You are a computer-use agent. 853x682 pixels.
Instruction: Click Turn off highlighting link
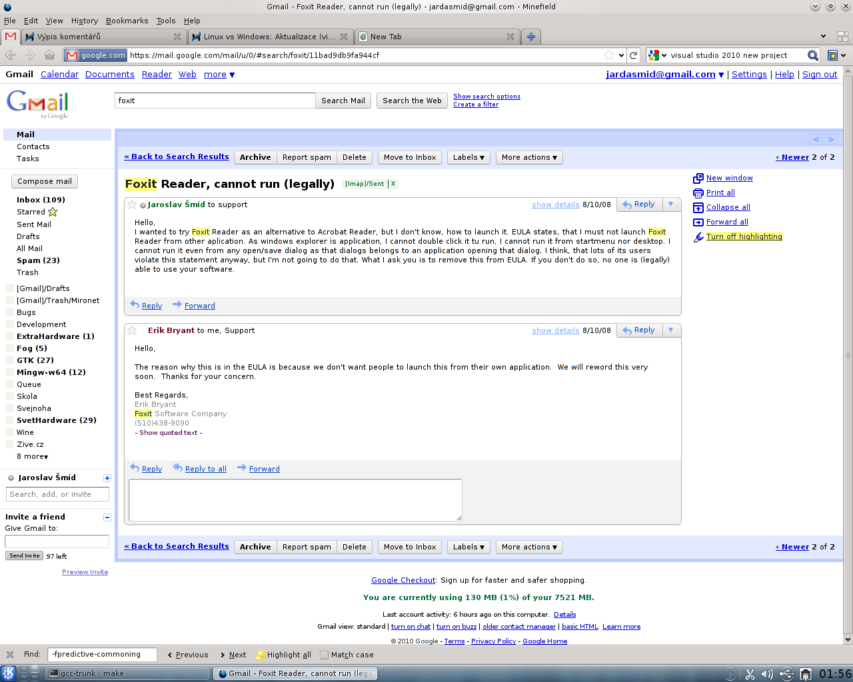click(x=744, y=236)
